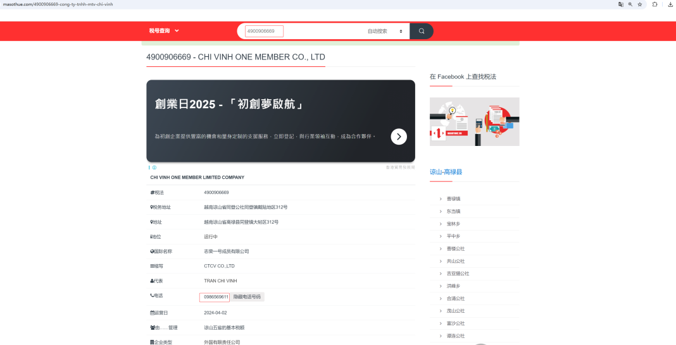Click the 隐藏电话号码 button
Image resolution: width=676 pixels, height=345 pixels.
pos(247,297)
